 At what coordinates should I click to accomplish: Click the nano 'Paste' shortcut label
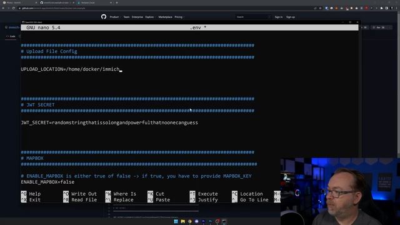coord(162,200)
